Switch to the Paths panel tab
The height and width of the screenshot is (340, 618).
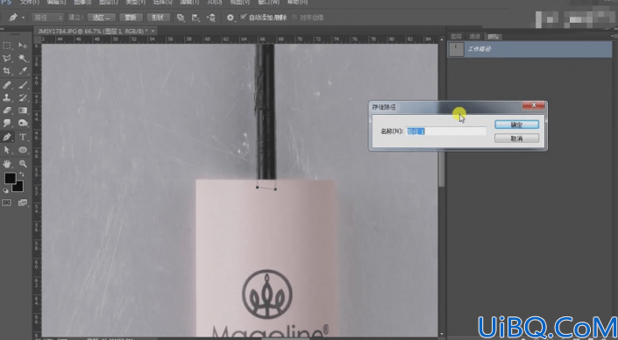[493, 36]
